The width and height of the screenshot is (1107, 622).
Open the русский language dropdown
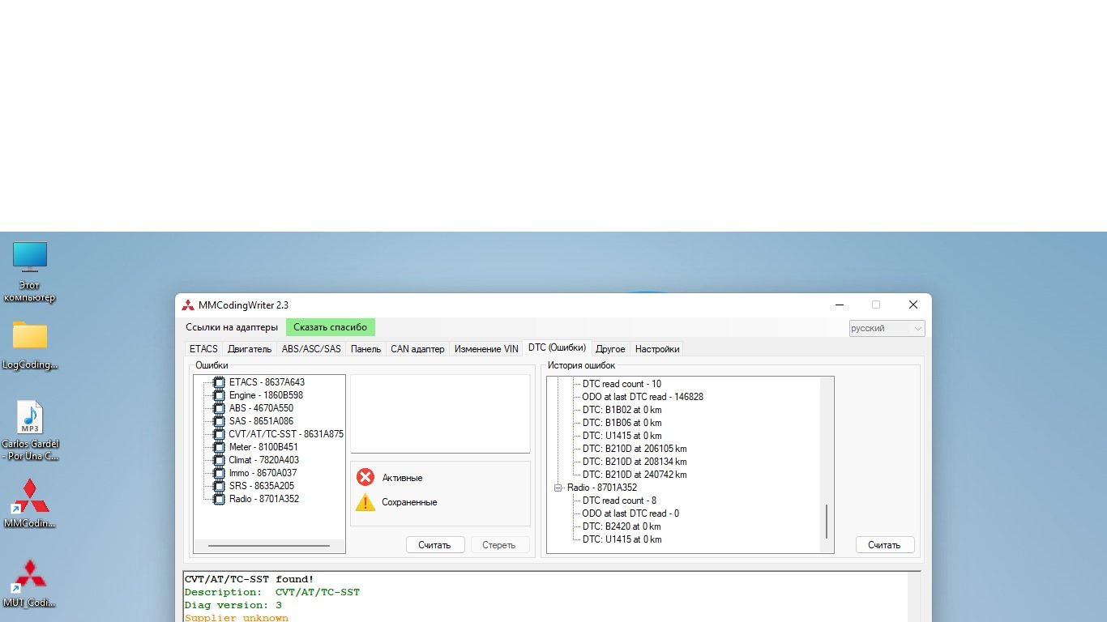[887, 328]
